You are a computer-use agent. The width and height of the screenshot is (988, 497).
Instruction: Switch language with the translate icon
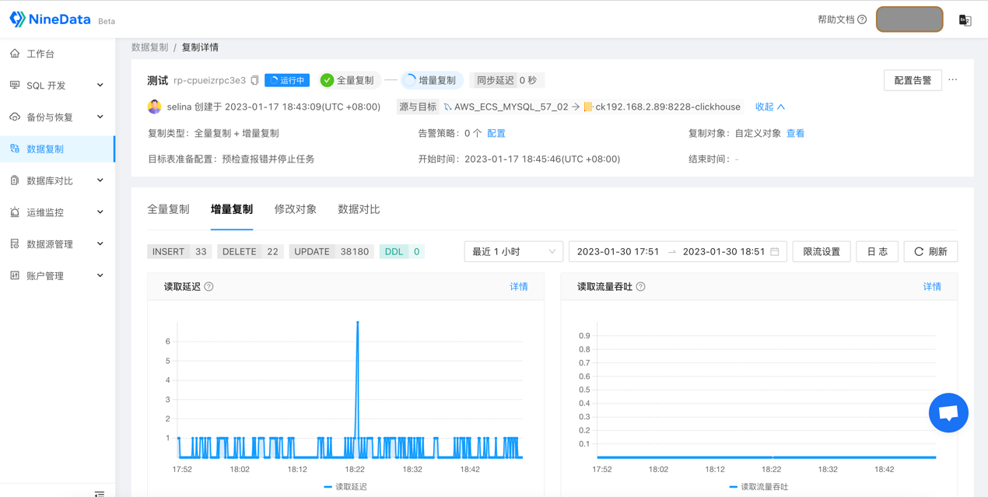point(965,20)
